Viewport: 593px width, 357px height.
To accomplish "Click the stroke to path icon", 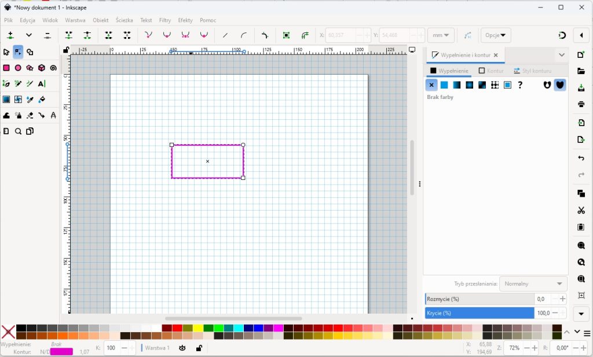I will click(305, 35).
